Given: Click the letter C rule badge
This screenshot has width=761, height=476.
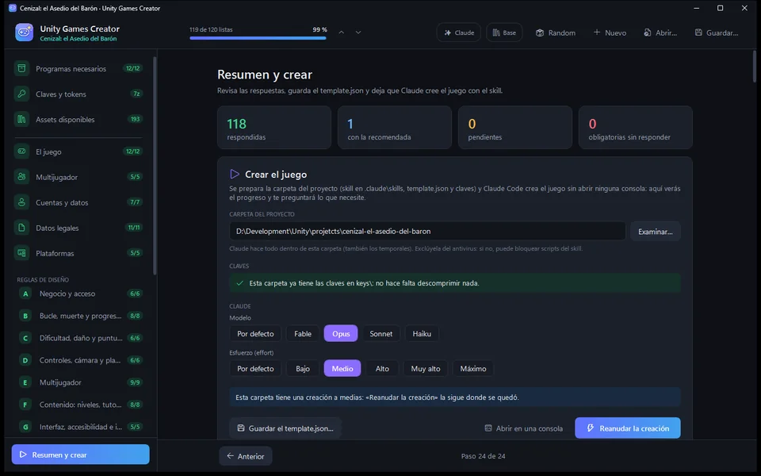Looking at the screenshot, I should (x=25, y=338).
